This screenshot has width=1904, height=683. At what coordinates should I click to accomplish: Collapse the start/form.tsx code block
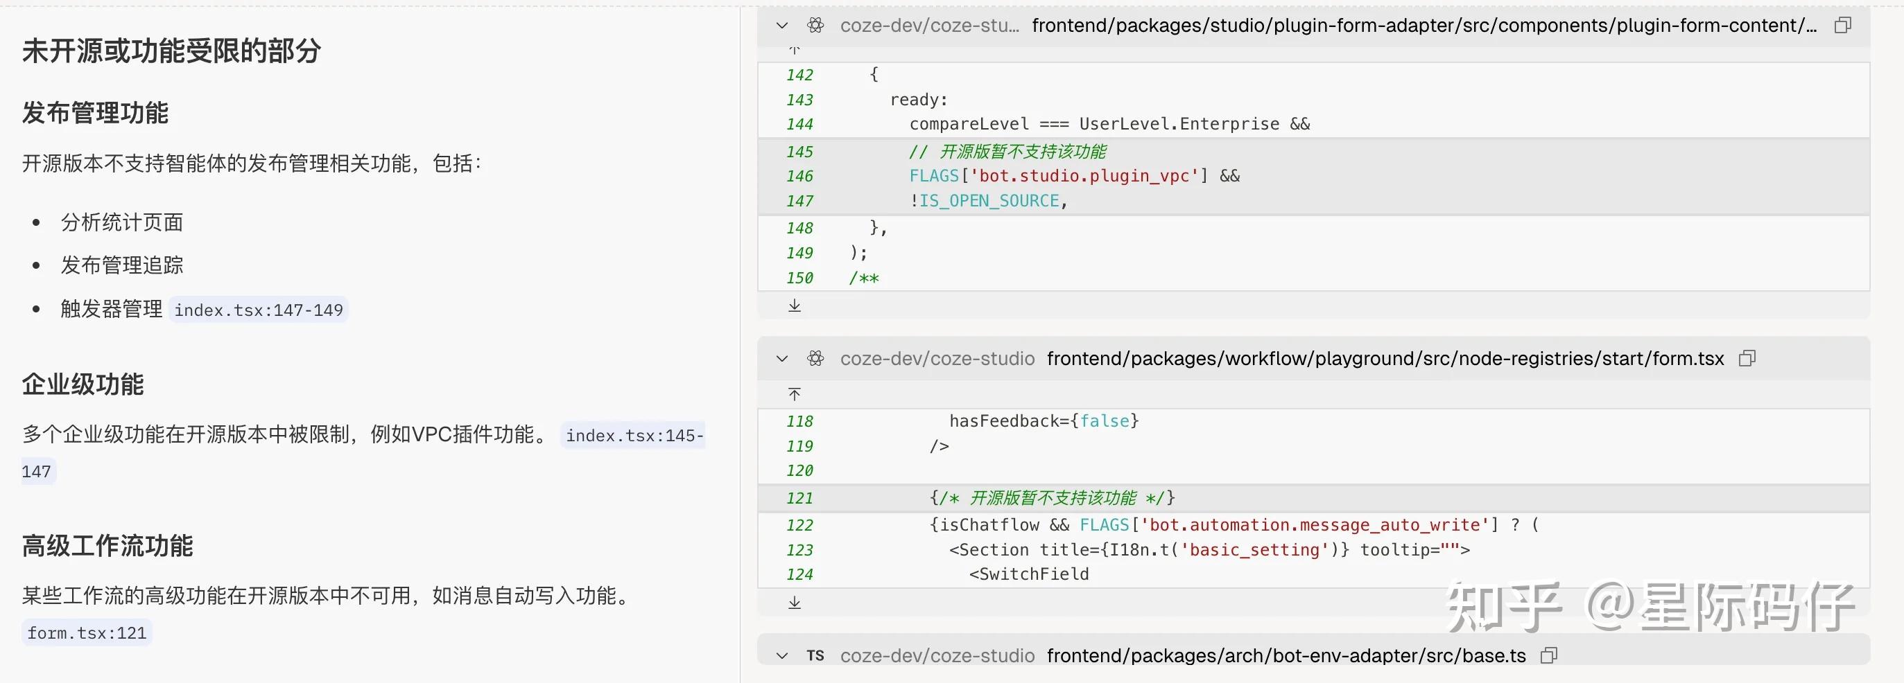pyautogui.click(x=782, y=359)
